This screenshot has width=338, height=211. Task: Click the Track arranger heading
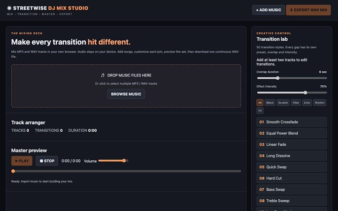tap(28, 122)
